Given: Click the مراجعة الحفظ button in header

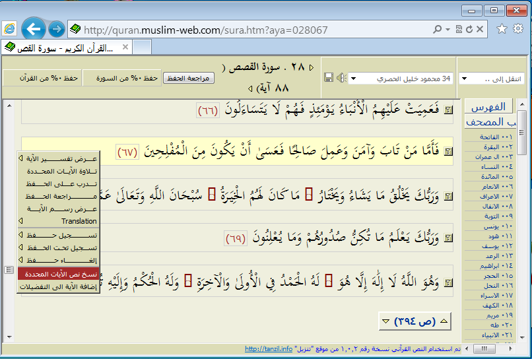Looking at the screenshot, I should point(188,78).
